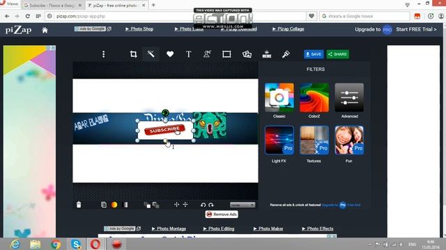
Task: Open the ColorZ filters category
Action: [314, 97]
